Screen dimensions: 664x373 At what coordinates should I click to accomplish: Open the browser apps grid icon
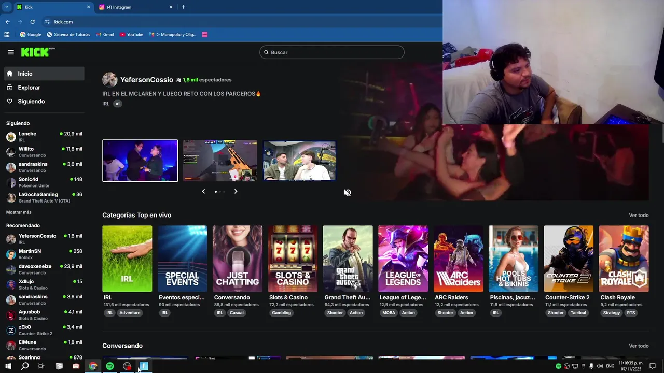tap(7, 35)
